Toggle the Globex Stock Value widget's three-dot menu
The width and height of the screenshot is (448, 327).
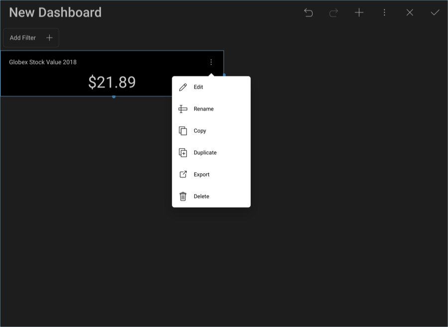pos(211,62)
